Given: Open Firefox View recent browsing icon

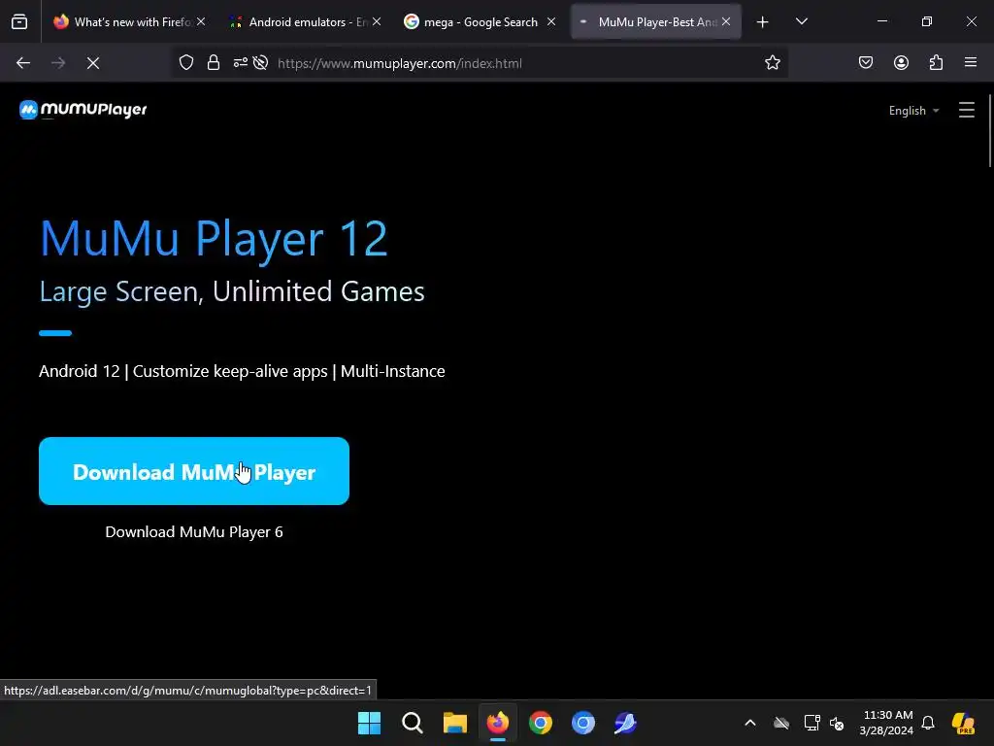Looking at the screenshot, I should tap(19, 21).
